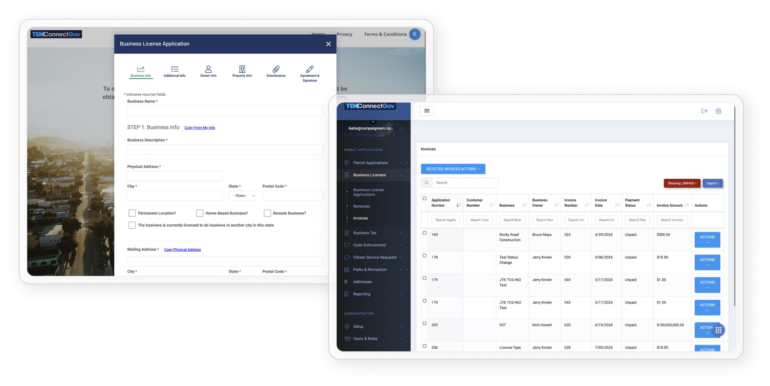Select the Property Info building icon
The image size is (770, 386).
[x=242, y=69]
